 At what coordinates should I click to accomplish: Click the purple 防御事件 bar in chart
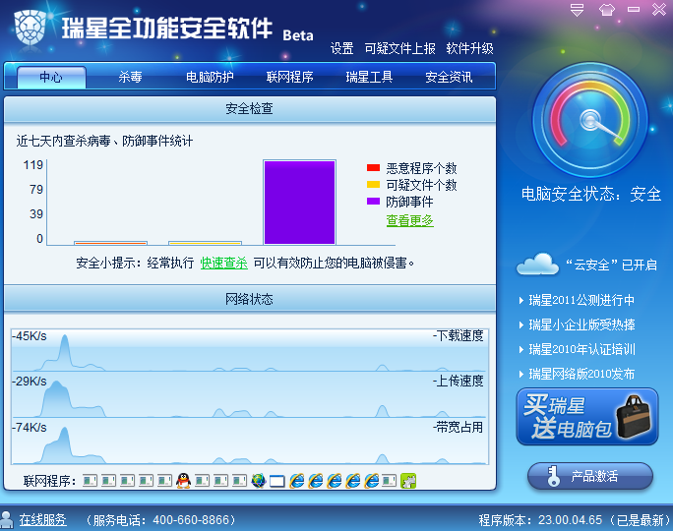(x=299, y=203)
